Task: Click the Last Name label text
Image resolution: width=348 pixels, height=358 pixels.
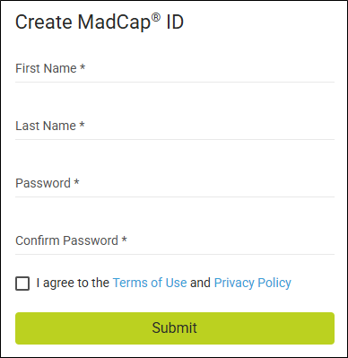Action: [x=46, y=126]
